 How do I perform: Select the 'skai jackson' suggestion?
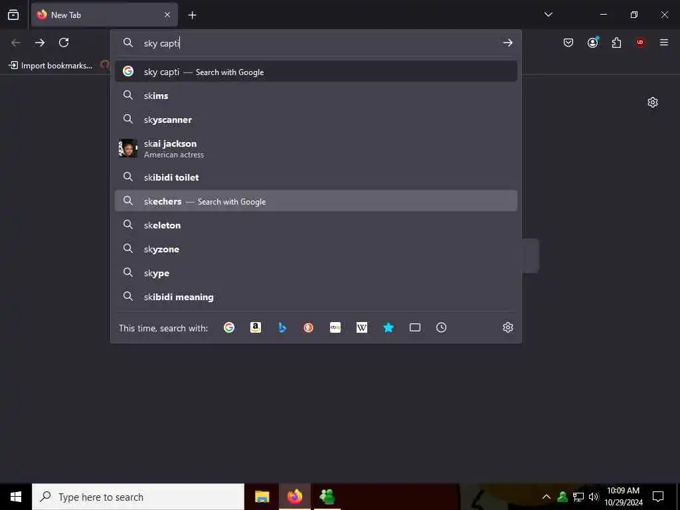pyautogui.click(x=315, y=148)
